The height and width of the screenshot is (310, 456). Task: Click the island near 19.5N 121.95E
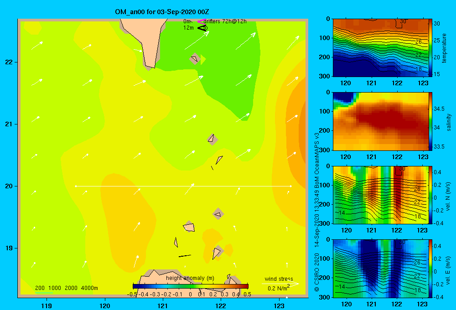point(218,214)
